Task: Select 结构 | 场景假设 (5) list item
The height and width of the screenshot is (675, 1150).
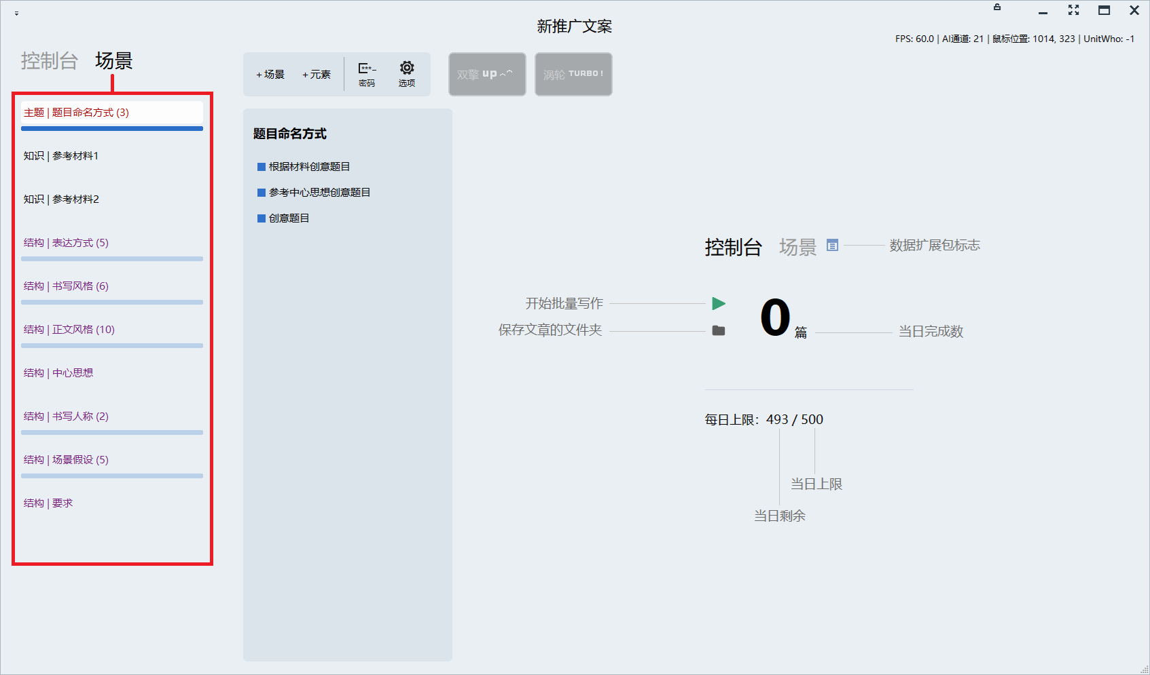Action: coord(66,460)
